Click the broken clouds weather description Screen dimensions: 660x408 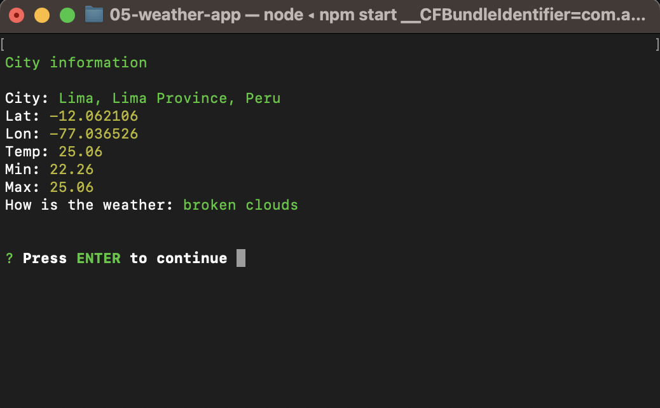click(240, 205)
